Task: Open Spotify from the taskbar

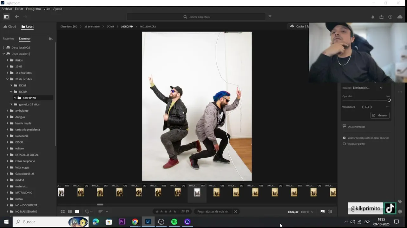Action: coord(174,222)
